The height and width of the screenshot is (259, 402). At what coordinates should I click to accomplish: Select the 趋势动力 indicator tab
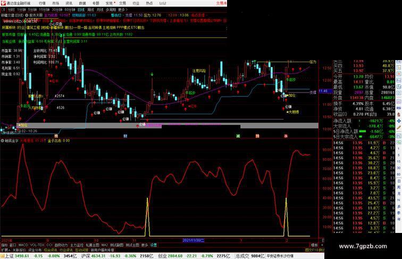pyautogui.click(x=61, y=245)
